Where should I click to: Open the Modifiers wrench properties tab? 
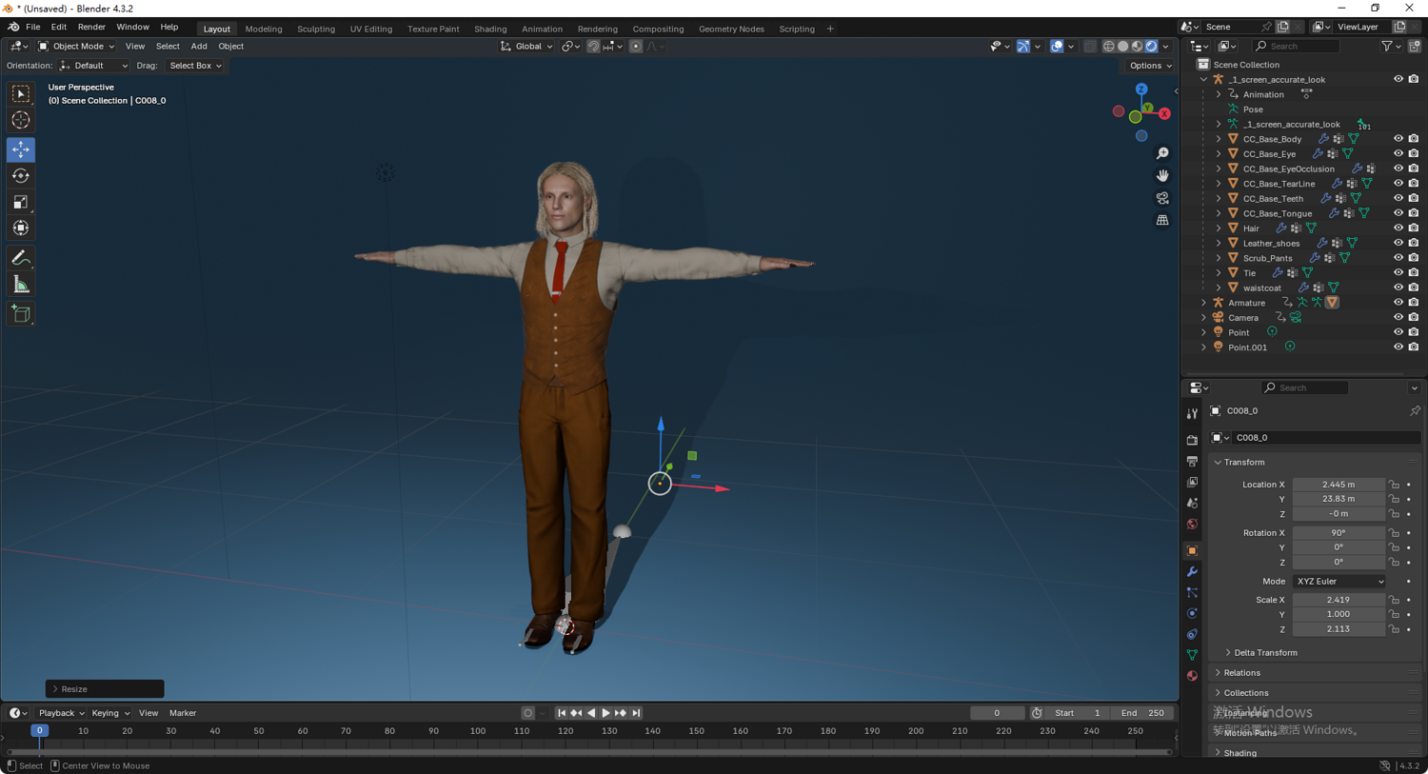tap(1192, 571)
